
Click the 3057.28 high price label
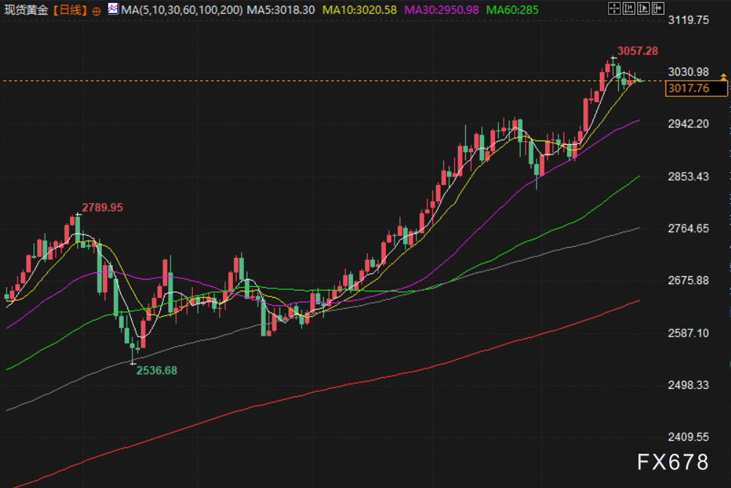[638, 51]
